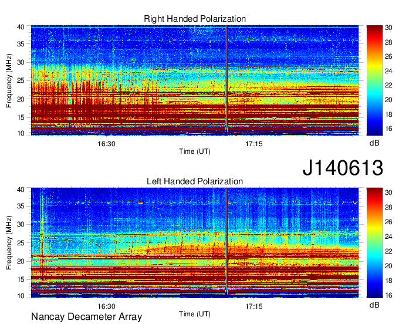Image resolution: width=399 pixels, height=324 pixels.
Task: Click the 17:15 tick label under the top plot
Action: point(254,144)
